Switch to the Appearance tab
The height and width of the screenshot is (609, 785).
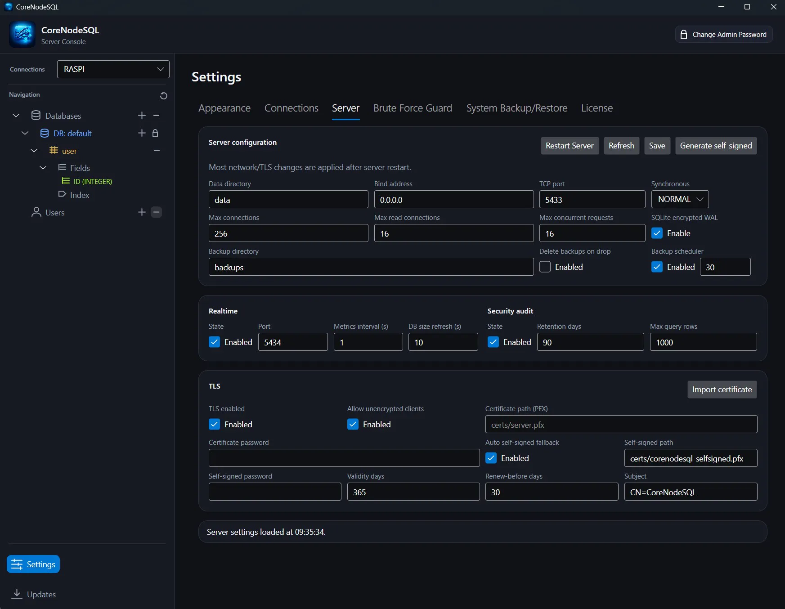224,108
